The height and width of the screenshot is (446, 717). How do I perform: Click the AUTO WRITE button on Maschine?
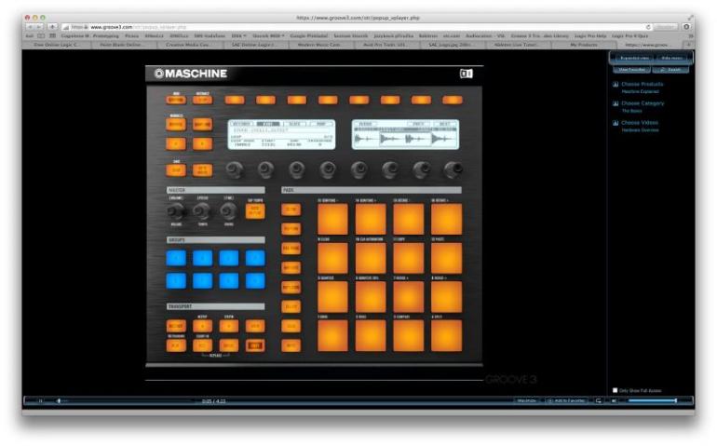click(203, 170)
